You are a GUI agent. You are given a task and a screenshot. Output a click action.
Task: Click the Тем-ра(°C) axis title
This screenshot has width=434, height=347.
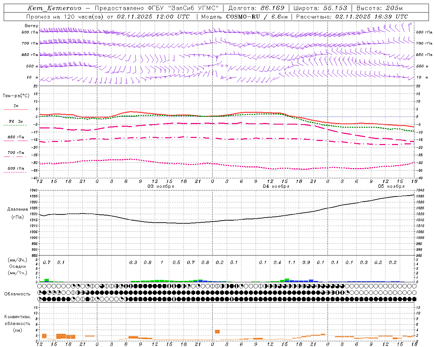(x=16, y=96)
